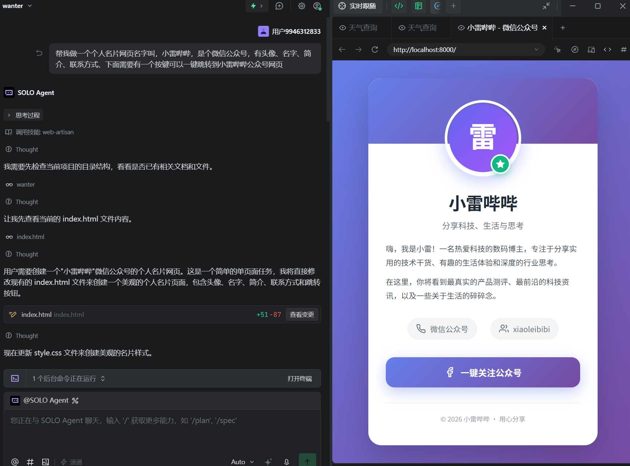Add a new panel with plus icon
This screenshot has width=630, height=466.
[453, 6]
